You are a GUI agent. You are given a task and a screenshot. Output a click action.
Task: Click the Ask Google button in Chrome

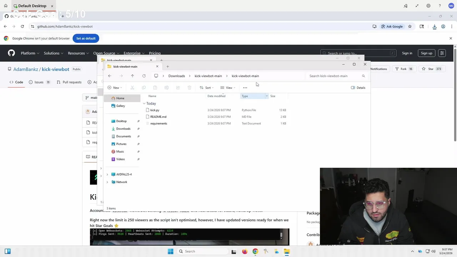(x=392, y=26)
